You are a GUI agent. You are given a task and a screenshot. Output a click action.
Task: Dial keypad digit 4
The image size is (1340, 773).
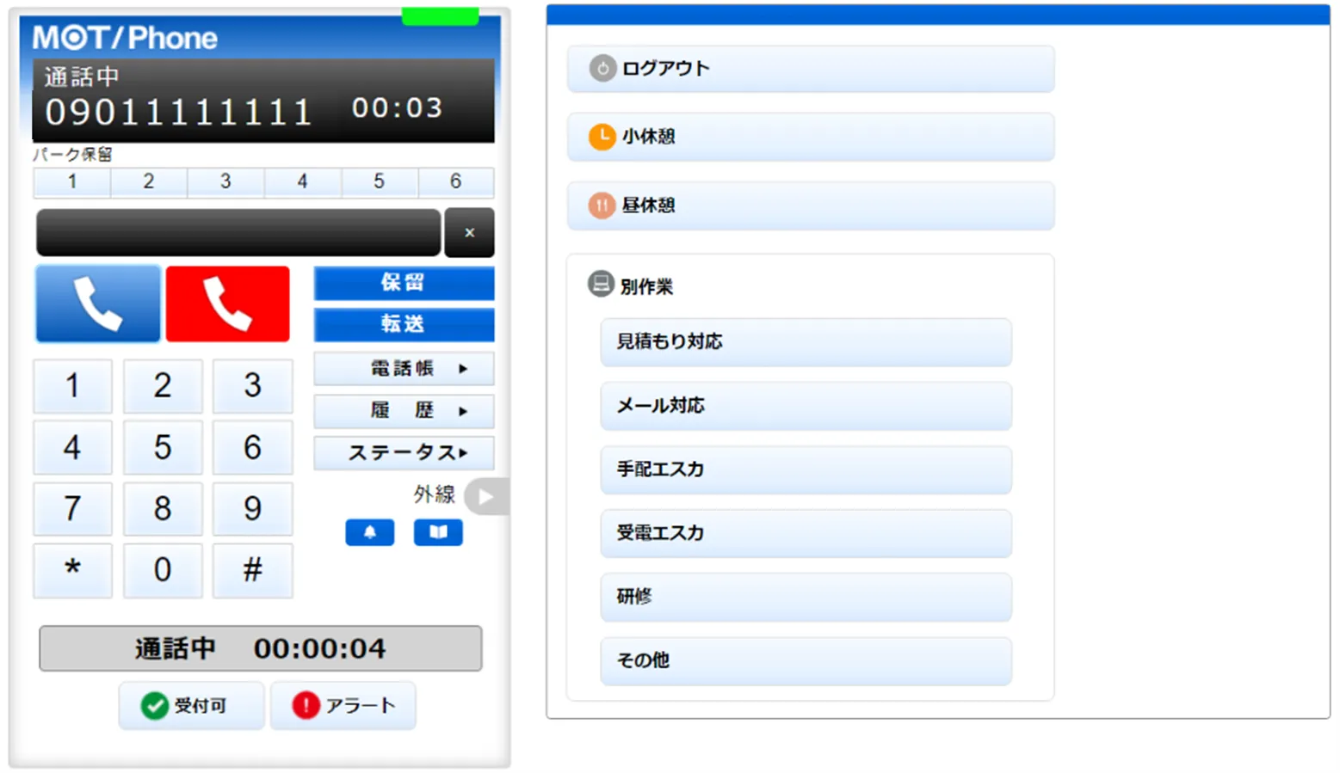pos(73,447)
